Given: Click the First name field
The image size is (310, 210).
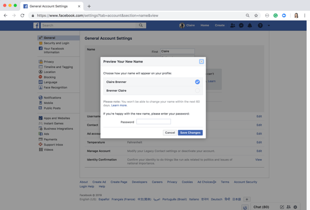Looking at the screenshot, I should pyautogui.click(x=177, y=51).
